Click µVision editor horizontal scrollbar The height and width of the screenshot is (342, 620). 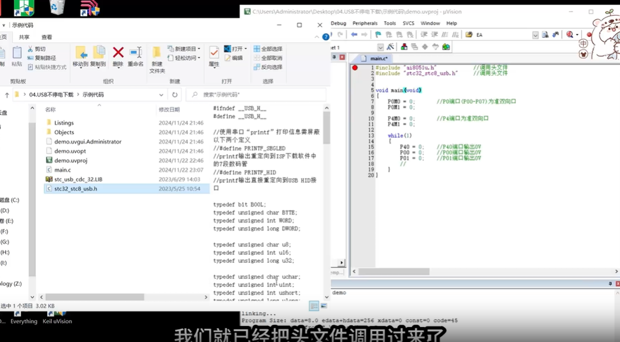[394, 272]
